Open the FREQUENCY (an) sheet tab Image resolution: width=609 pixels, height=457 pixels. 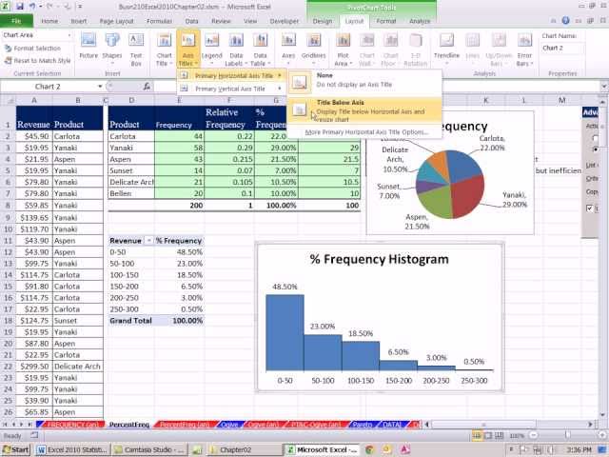[x=72, y=425]
